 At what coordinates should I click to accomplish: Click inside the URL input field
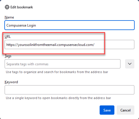pos(69,44)
